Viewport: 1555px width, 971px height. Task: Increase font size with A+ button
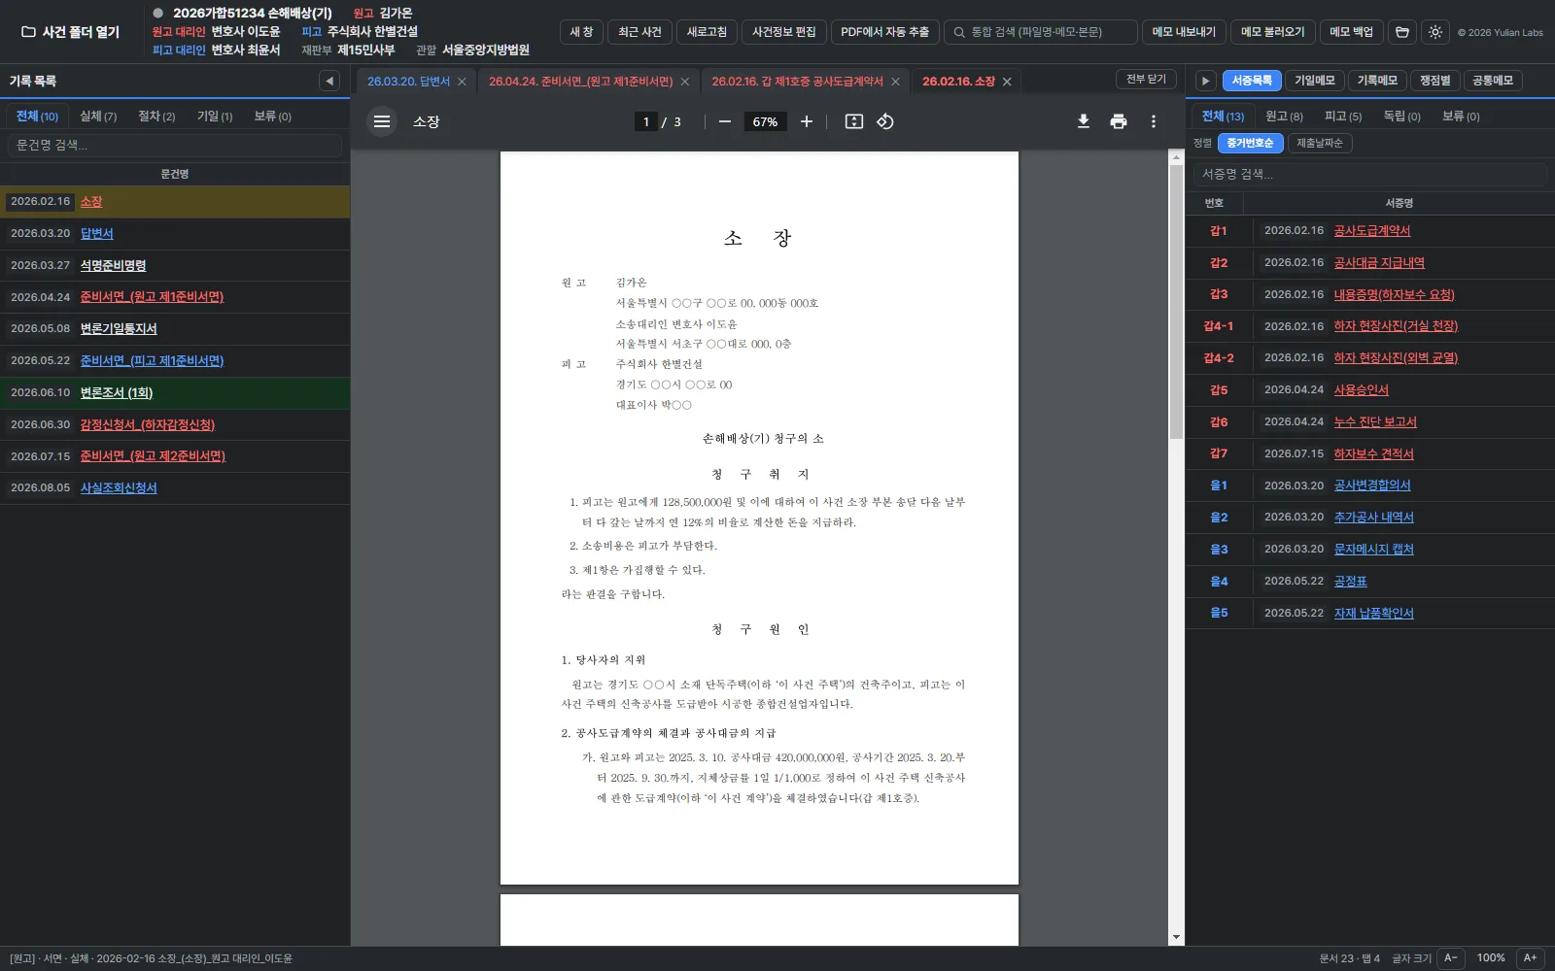[x=1530, y=958]
